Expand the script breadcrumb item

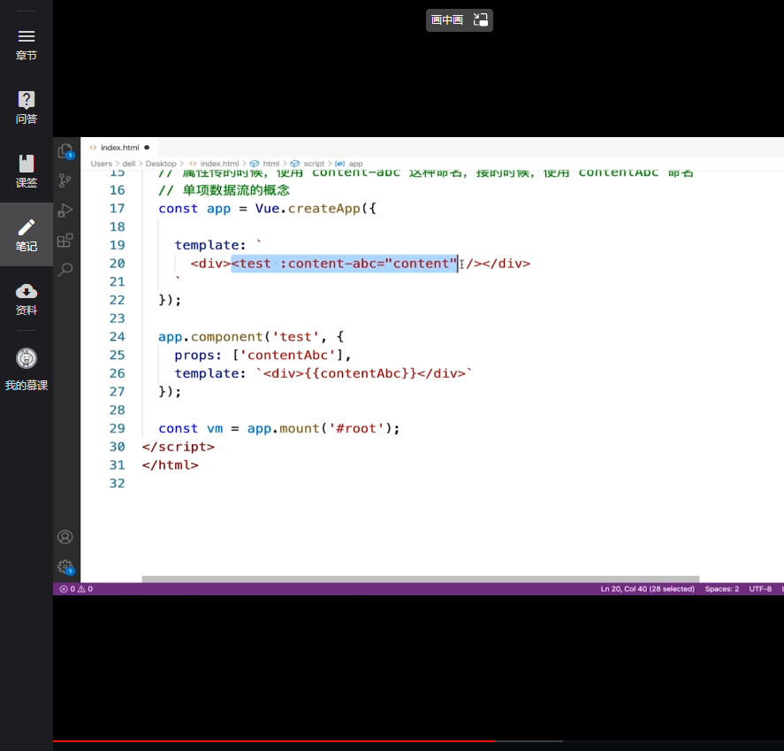(314, 164)
